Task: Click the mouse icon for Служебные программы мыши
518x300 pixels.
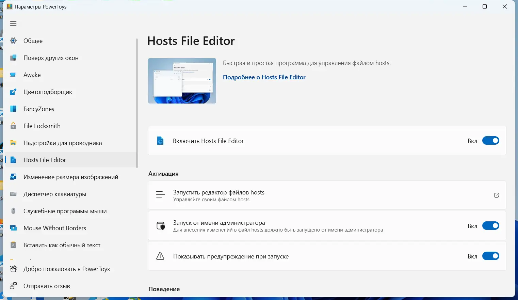Action: [13, 211]
